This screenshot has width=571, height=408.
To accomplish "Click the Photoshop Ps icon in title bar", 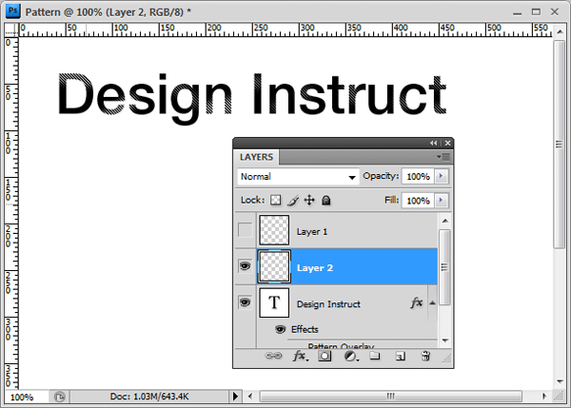I will point(12,11).
